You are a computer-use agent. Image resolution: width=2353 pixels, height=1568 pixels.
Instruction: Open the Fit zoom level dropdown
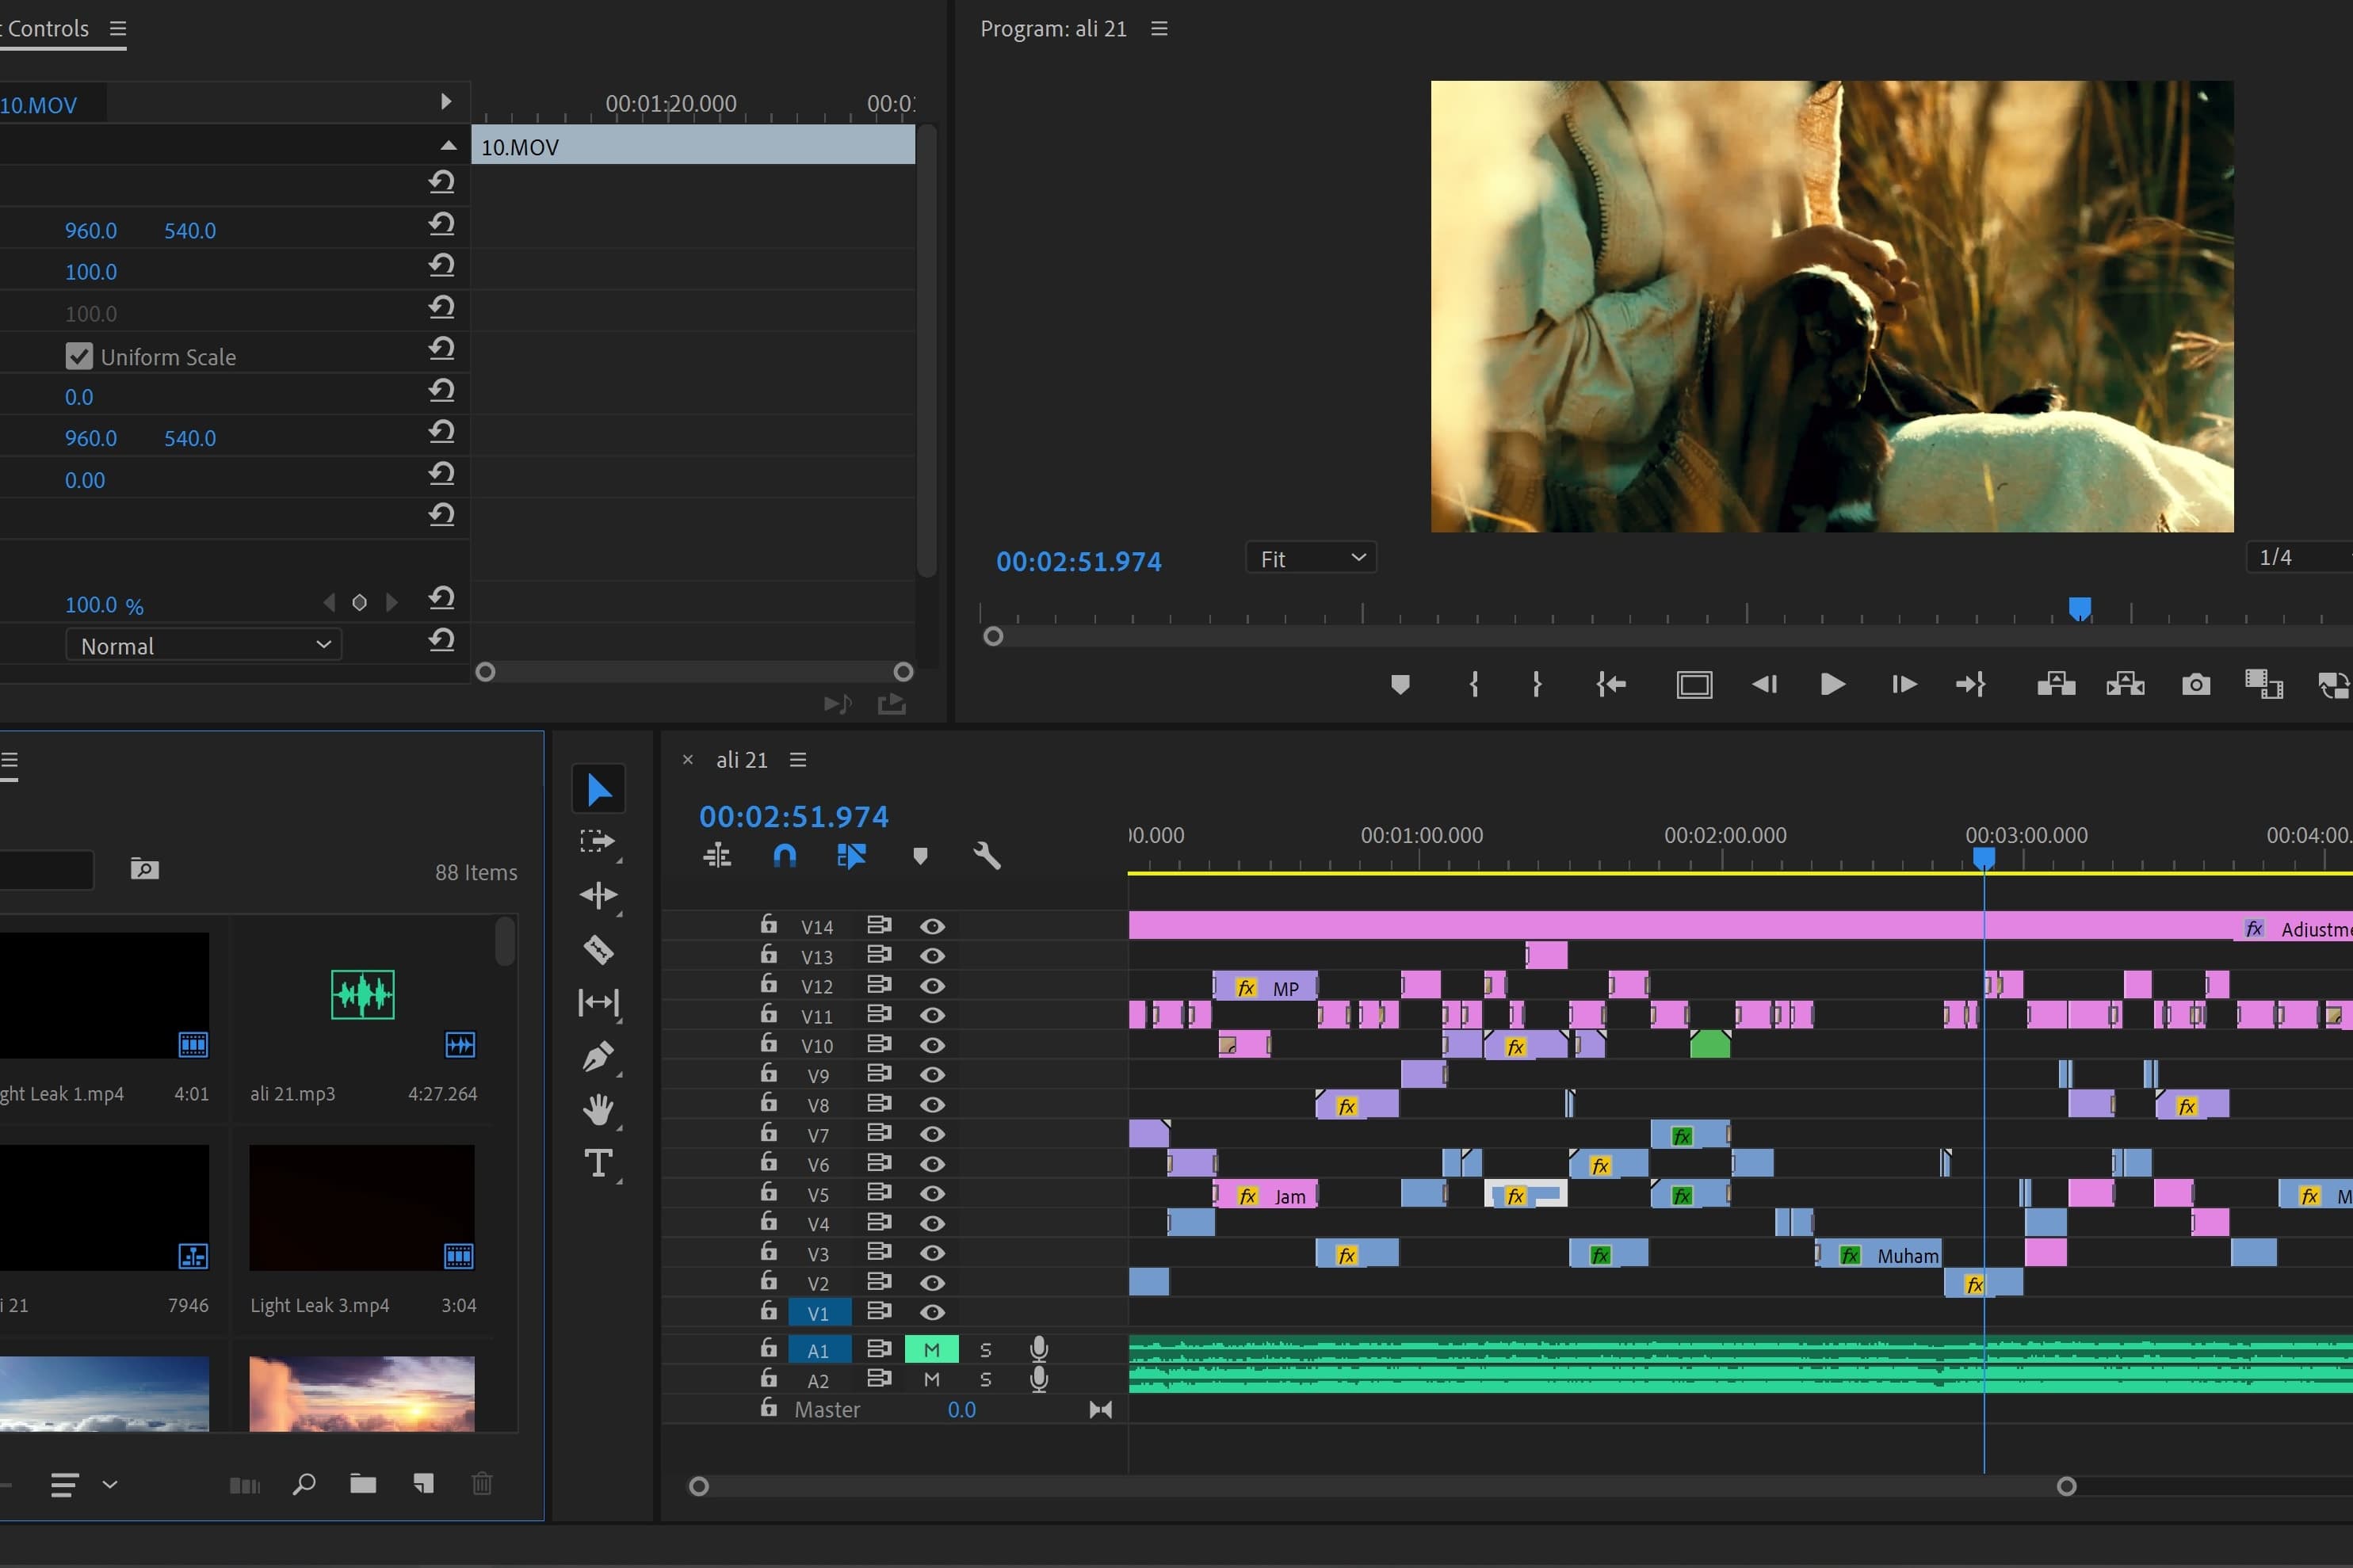pos(1310,558)
